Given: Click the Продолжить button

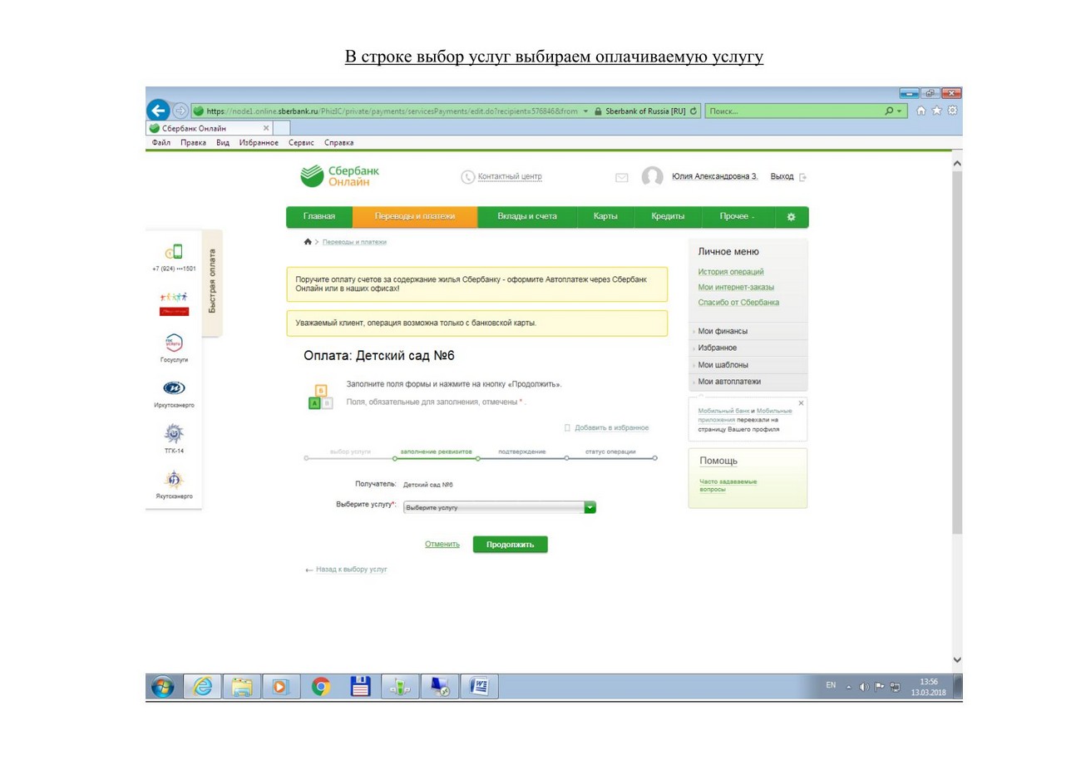Looking at the screenshot, I should pyautogui.click(x=511, y=545).
